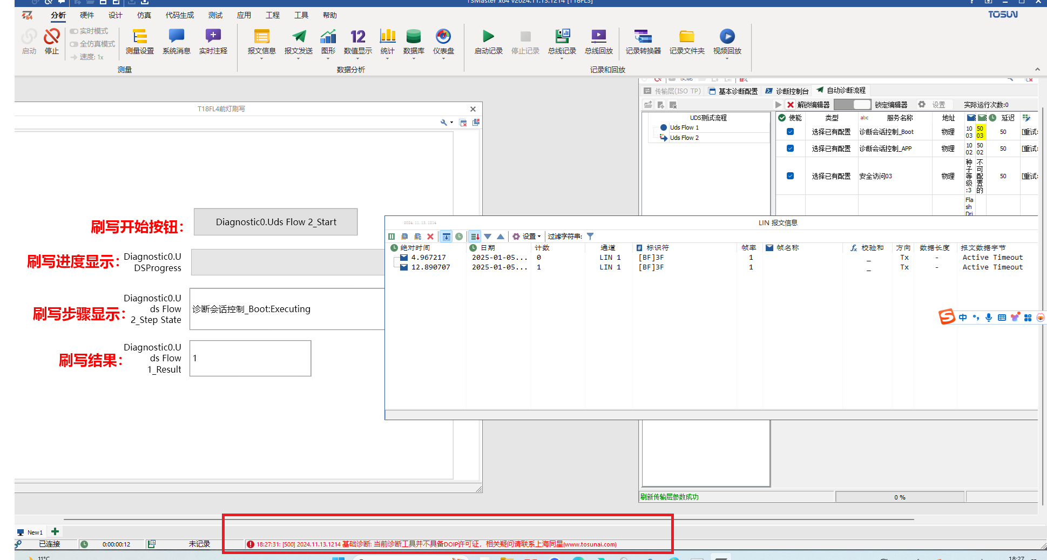
Task: Select Uds Flow 2 in the flow tree
Action: (684, 138)
